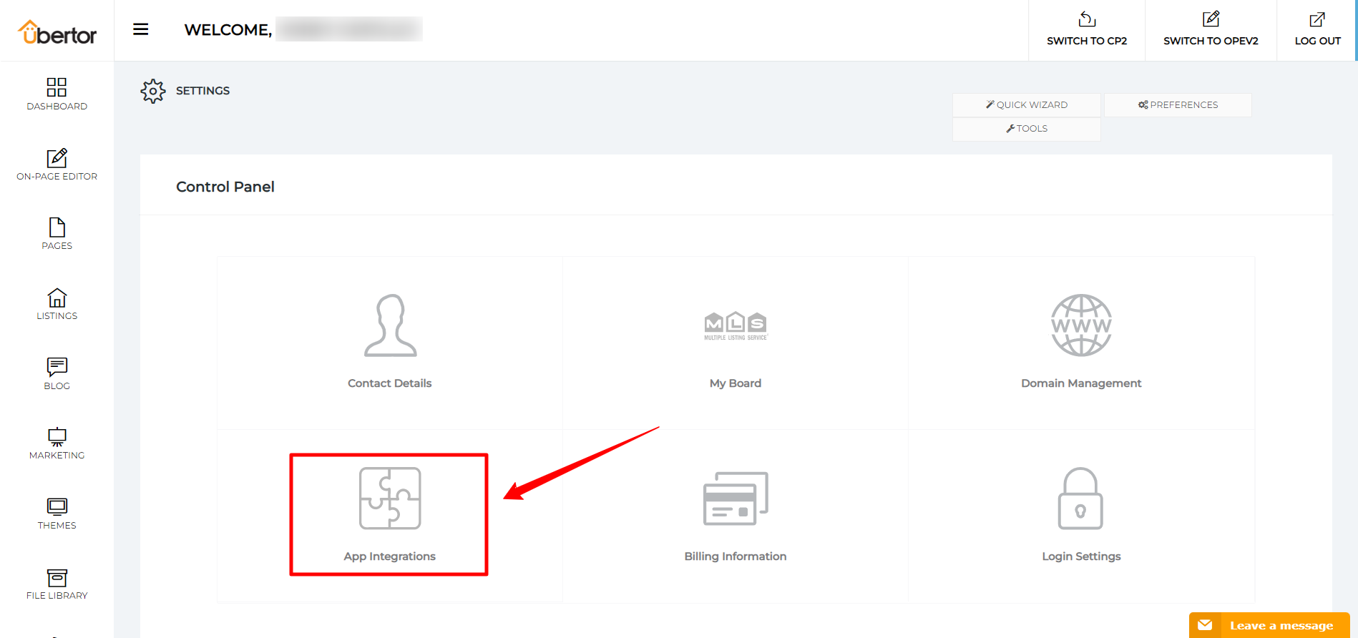Open Pages from the sidebar
This screenshot has height=638, width=1358.
click(57, 234)
